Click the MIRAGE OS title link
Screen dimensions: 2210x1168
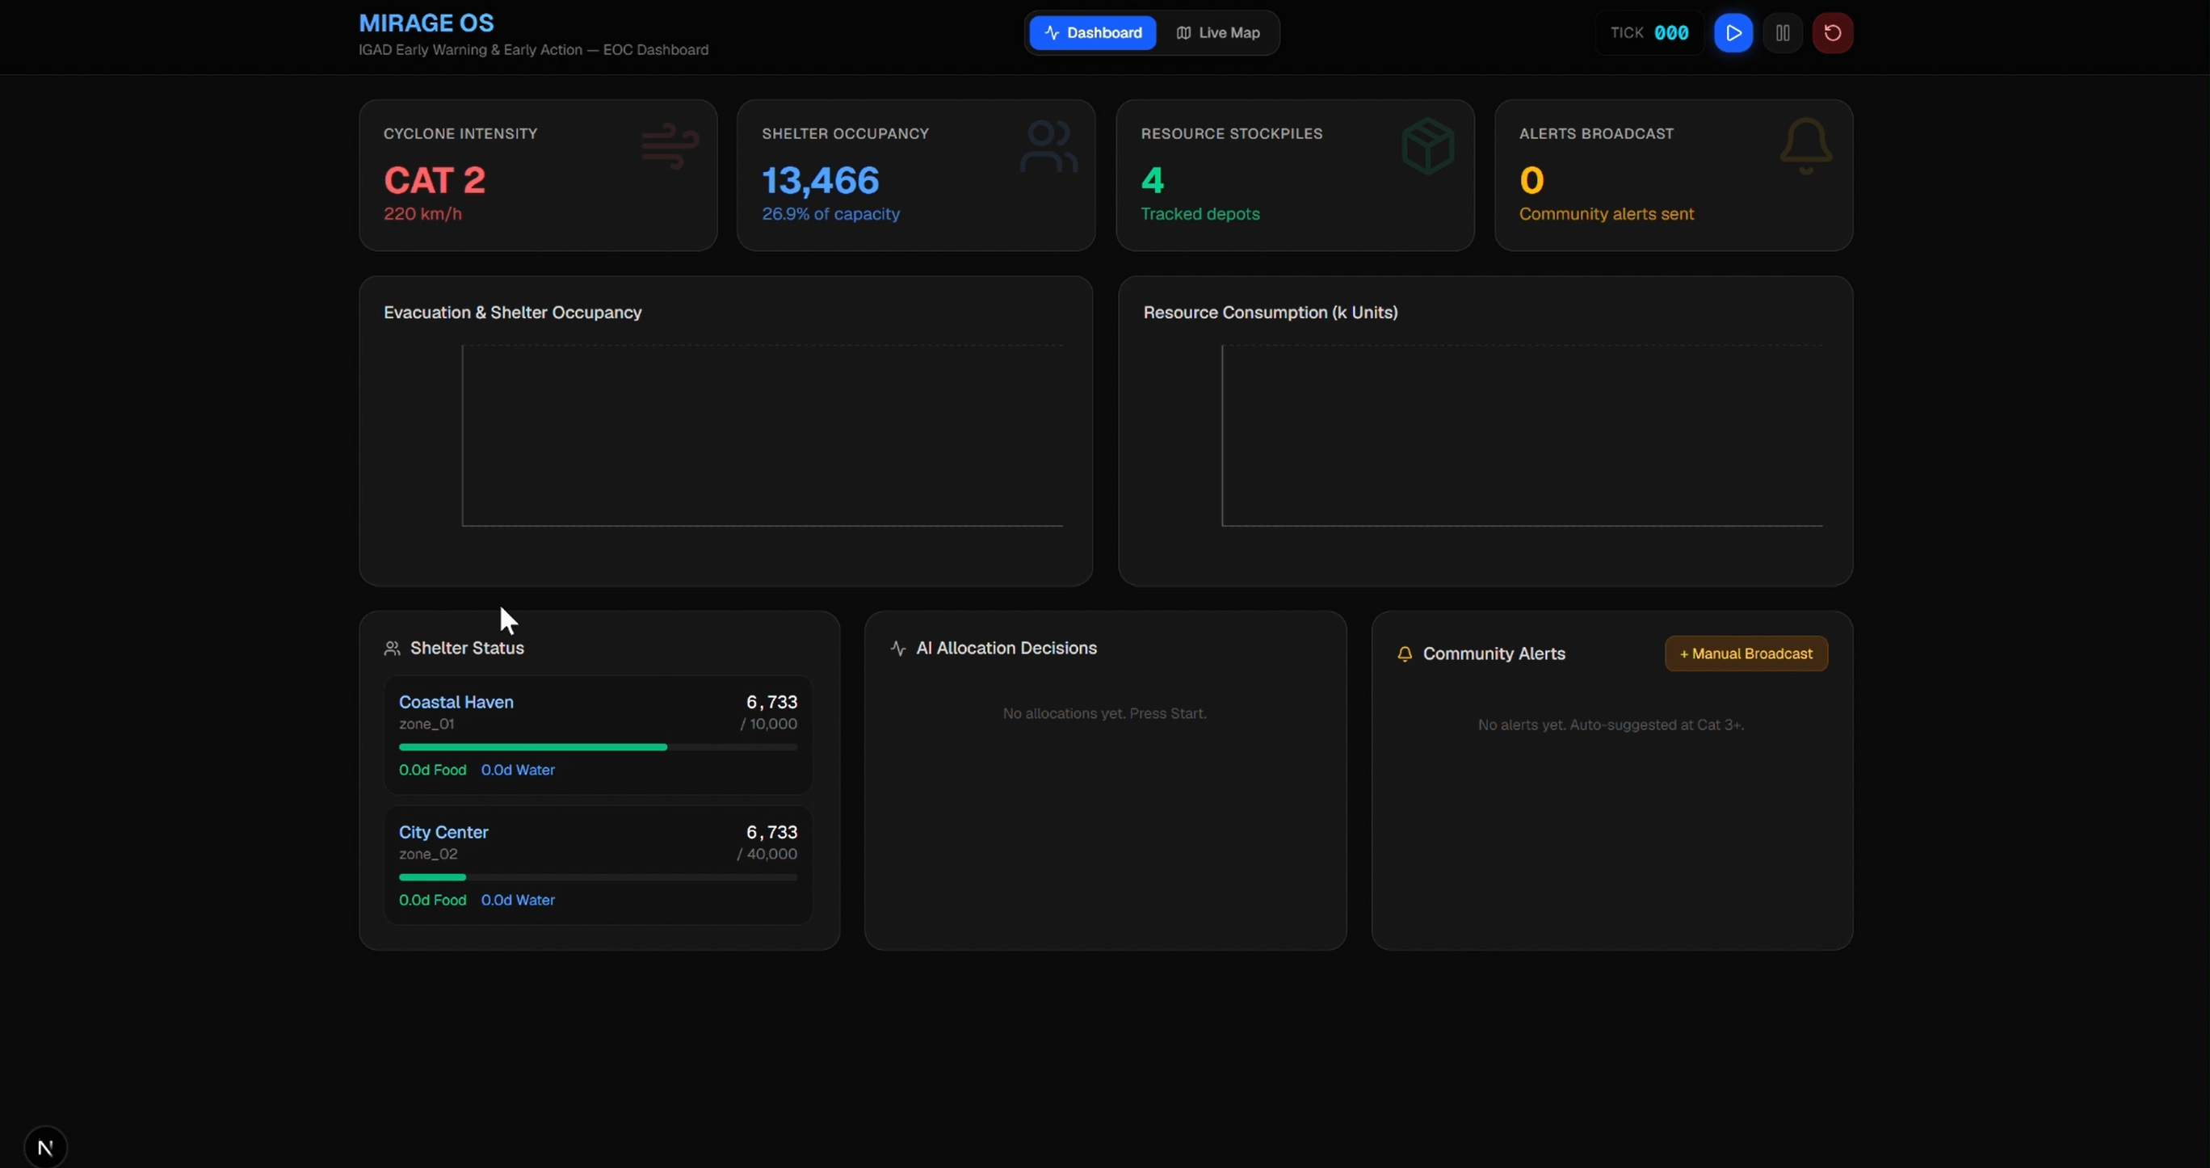426,23
